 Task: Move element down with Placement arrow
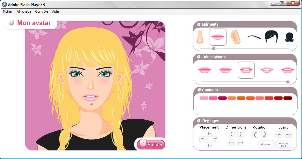(x=209, y=145)
